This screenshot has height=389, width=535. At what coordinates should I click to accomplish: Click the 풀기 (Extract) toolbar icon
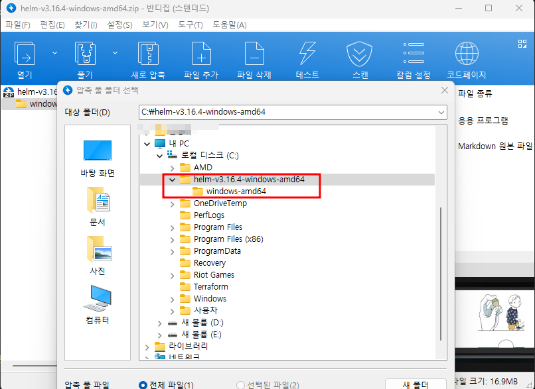click(x=85, y=54)
